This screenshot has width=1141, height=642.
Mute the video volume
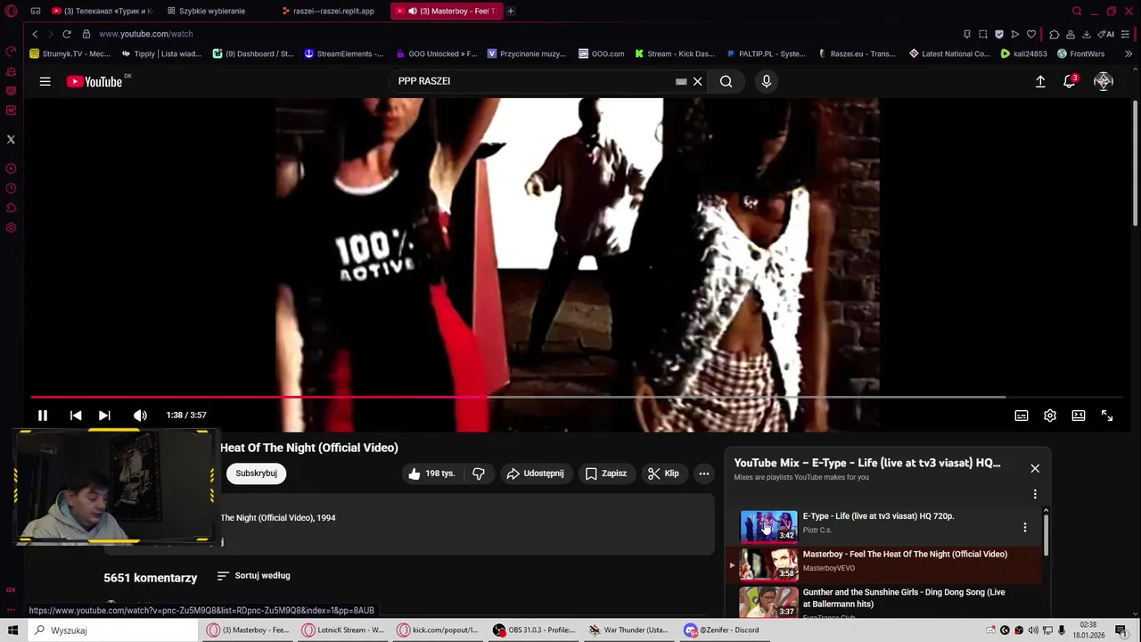point(140,416)
